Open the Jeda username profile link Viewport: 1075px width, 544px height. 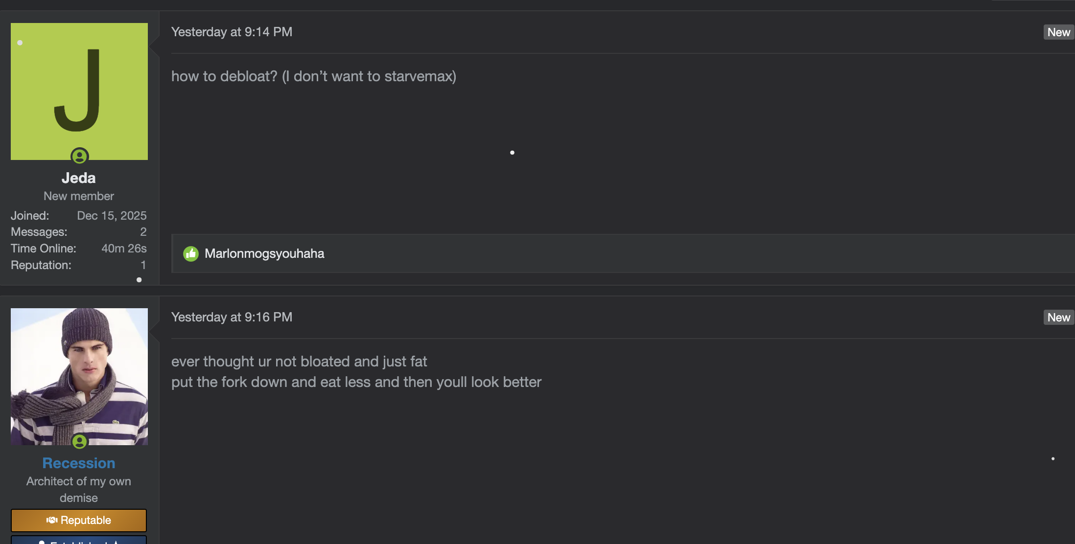[x=79, y=178]
